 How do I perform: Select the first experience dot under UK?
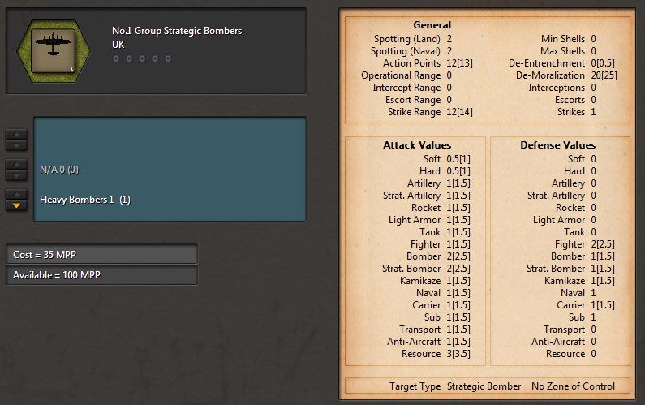pyautogui.click(x=116, y=58)
